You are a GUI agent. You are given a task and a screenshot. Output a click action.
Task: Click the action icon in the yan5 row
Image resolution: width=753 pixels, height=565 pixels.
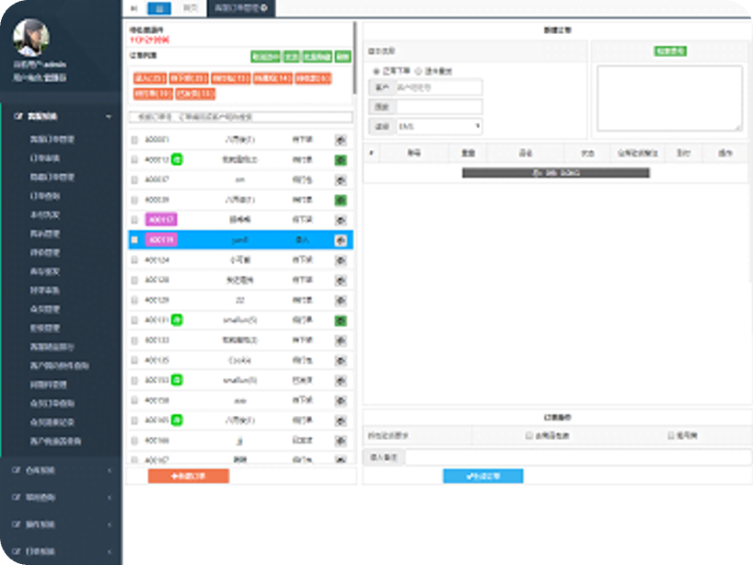[x=341, y=240]
